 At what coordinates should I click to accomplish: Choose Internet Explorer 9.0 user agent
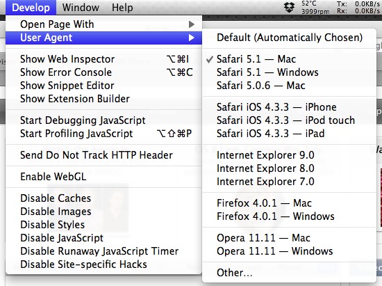289,155
